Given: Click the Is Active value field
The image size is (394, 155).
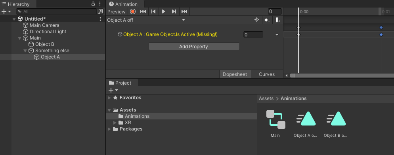Looking at the screenshot, I should coord(253,35).
